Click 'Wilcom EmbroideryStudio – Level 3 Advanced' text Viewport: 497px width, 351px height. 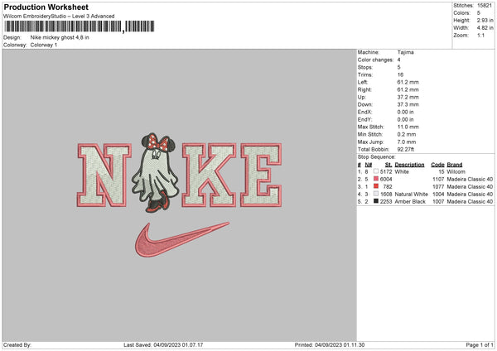[59, 17]
